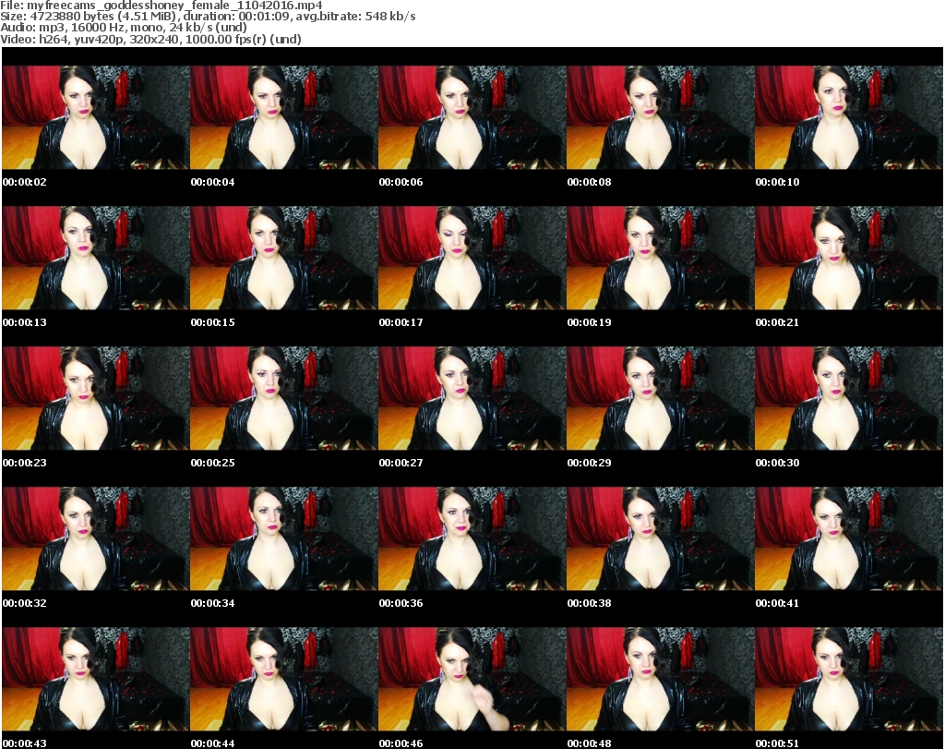The width and height of the screenshot is (945, 749).
Task: Select the thumbnail frame at 00:00:30
Action: pos(849,398)
